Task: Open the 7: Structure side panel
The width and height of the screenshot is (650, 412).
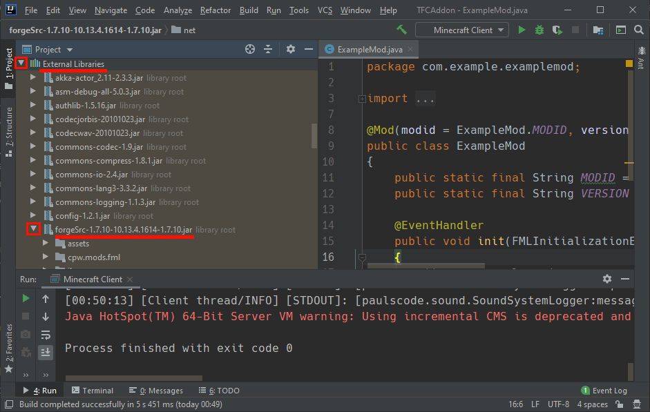Action: click(9, 132)
